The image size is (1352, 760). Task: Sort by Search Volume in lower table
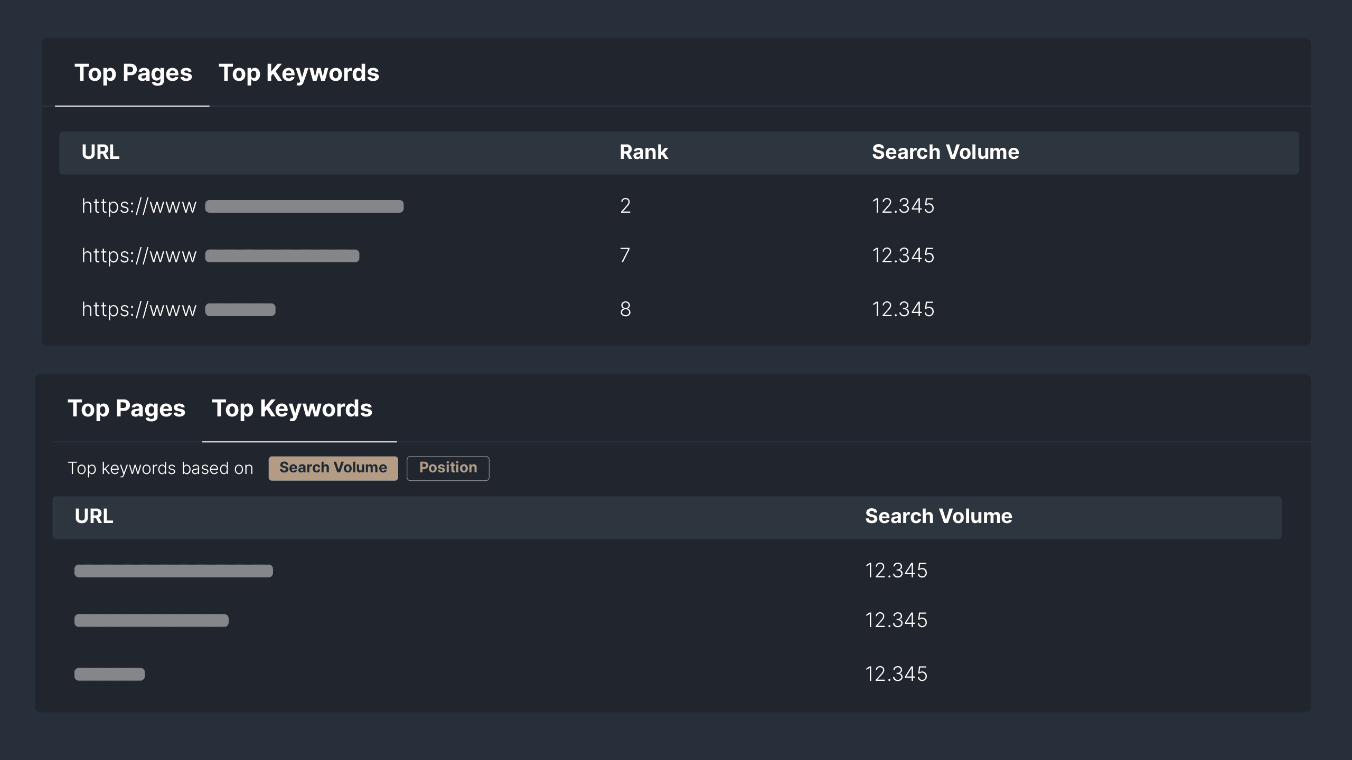[938, 517]
